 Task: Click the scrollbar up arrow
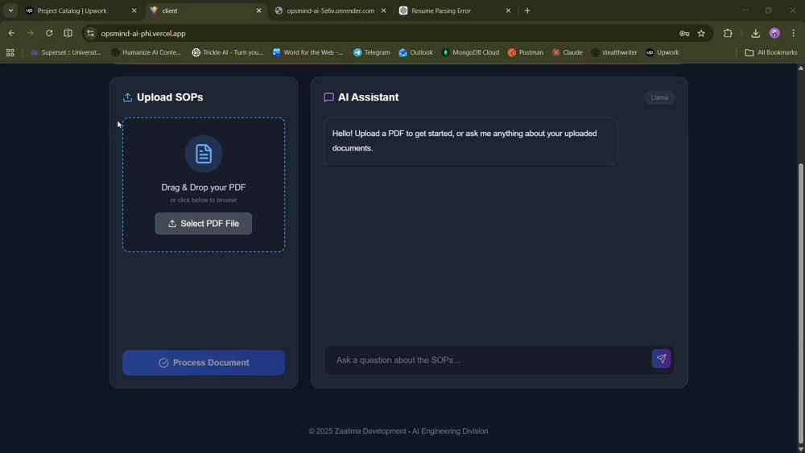(x=800, y=68)
